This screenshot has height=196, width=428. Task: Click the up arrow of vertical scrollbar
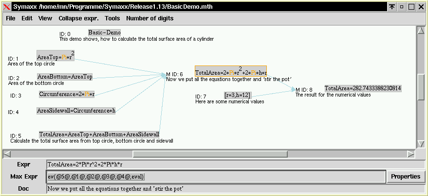click(421, 31)
